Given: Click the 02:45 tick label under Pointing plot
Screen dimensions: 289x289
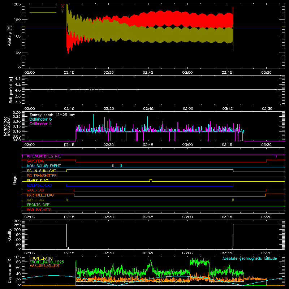Looking at the screenshot, I should 148,73.
